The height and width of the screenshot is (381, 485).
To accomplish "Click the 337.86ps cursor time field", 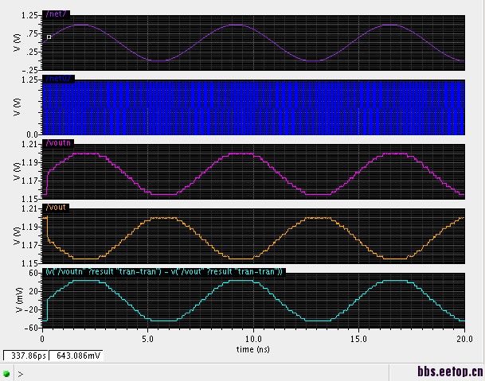I will tap(26, 356).
